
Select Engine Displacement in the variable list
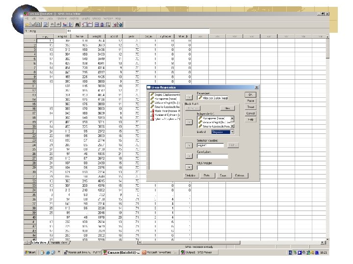pos(165,94)
